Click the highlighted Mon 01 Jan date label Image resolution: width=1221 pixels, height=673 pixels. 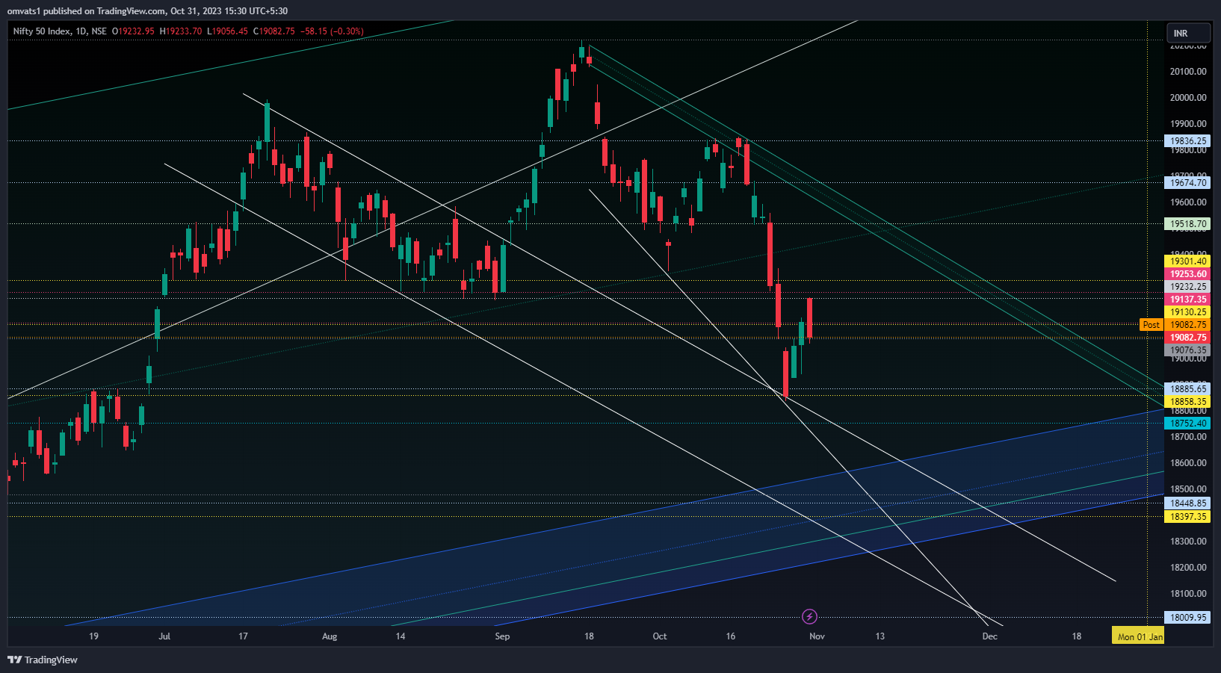(1140, 636)
